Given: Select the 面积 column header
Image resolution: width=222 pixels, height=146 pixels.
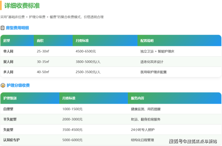Looking at the screenshot, I should 40,41.
